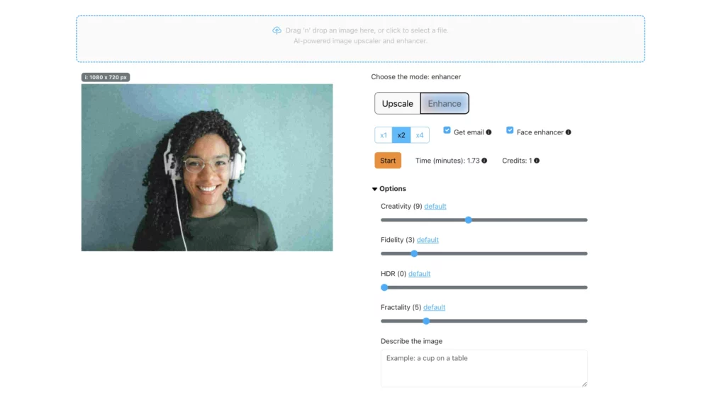This screenshot has height=409, width=726.
Task: Reset Creativity to default
Action: (x=435, y=207)
